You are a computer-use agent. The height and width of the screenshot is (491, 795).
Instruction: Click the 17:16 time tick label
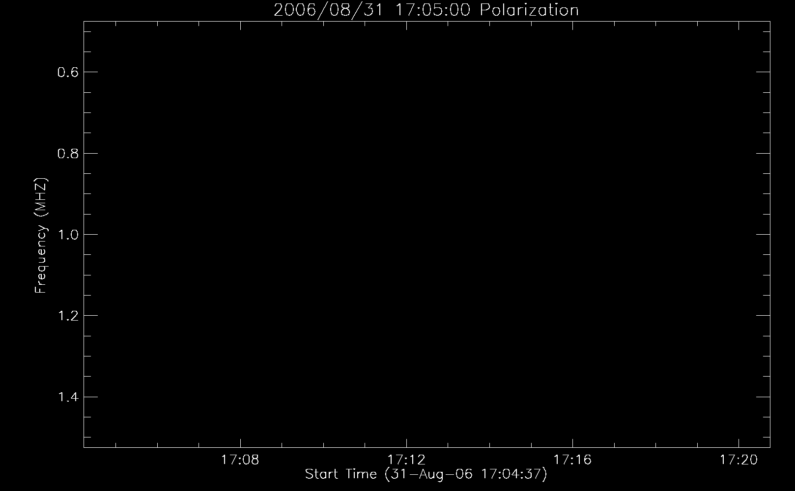click(572, 460)
